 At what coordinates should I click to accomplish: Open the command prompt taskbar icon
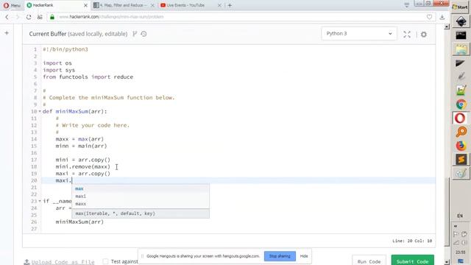pos(461,35)
